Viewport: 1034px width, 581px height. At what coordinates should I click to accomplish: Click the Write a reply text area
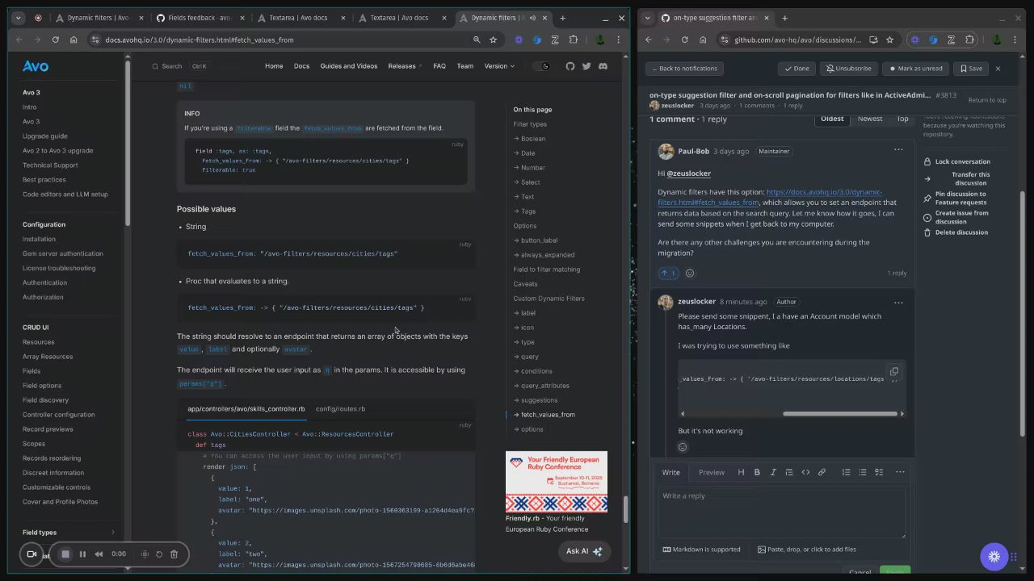click(x=782, y=512)
